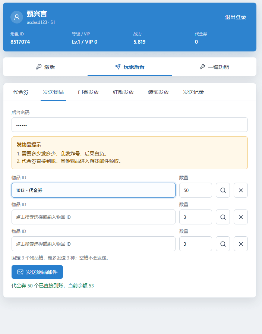Click the level value Lv.1 / VIP 0
Viewport: 262px width, 334px height.
[85, 42]
